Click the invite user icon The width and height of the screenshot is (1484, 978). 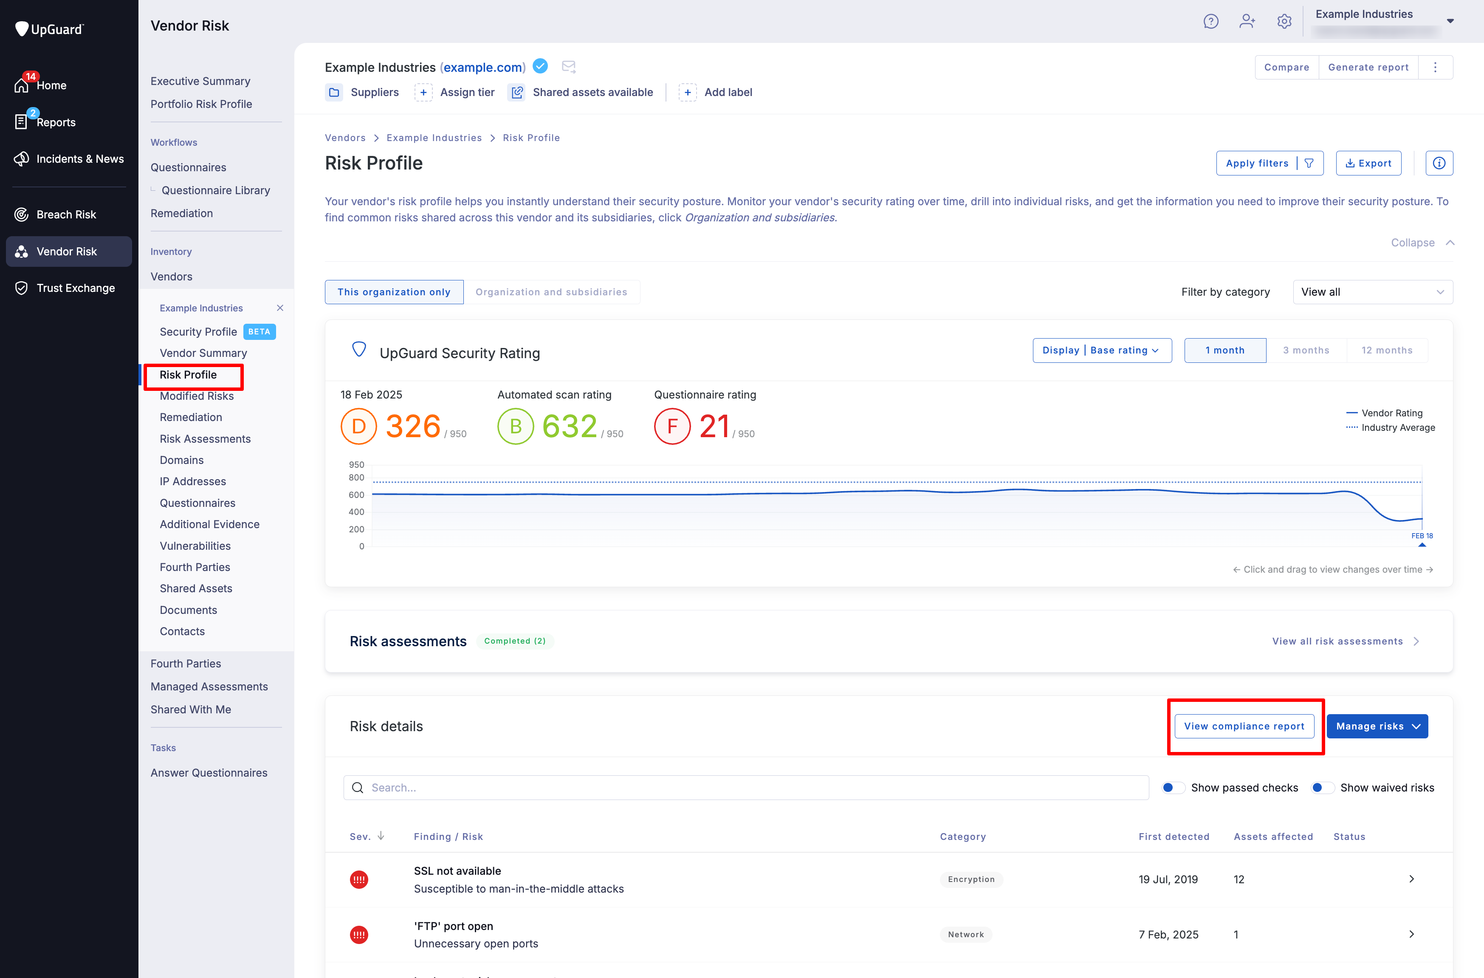(1248, 20)
